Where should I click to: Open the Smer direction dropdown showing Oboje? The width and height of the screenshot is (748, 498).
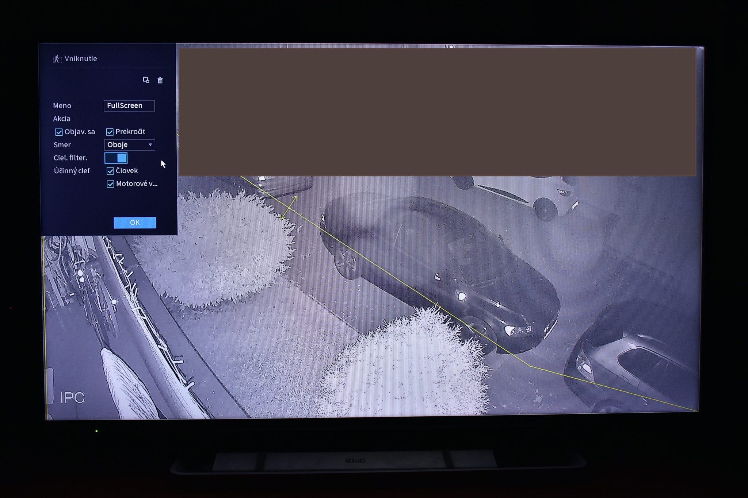click(130, 145)
